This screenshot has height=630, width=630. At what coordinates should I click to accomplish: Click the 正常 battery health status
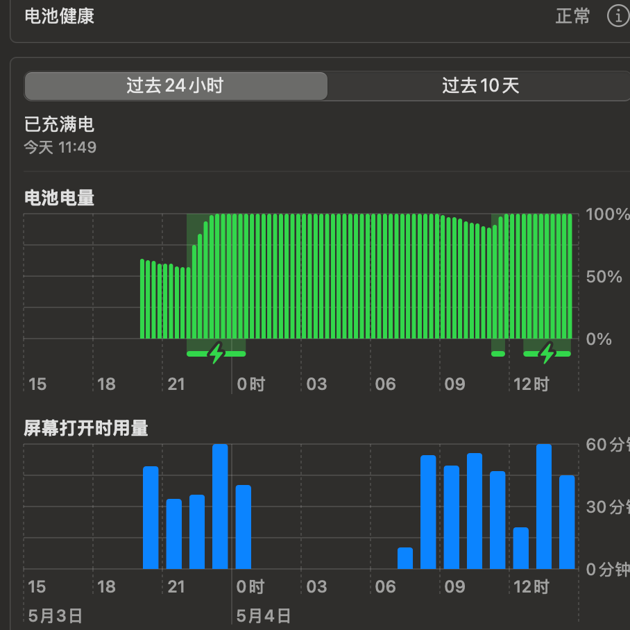click(572, 16)
